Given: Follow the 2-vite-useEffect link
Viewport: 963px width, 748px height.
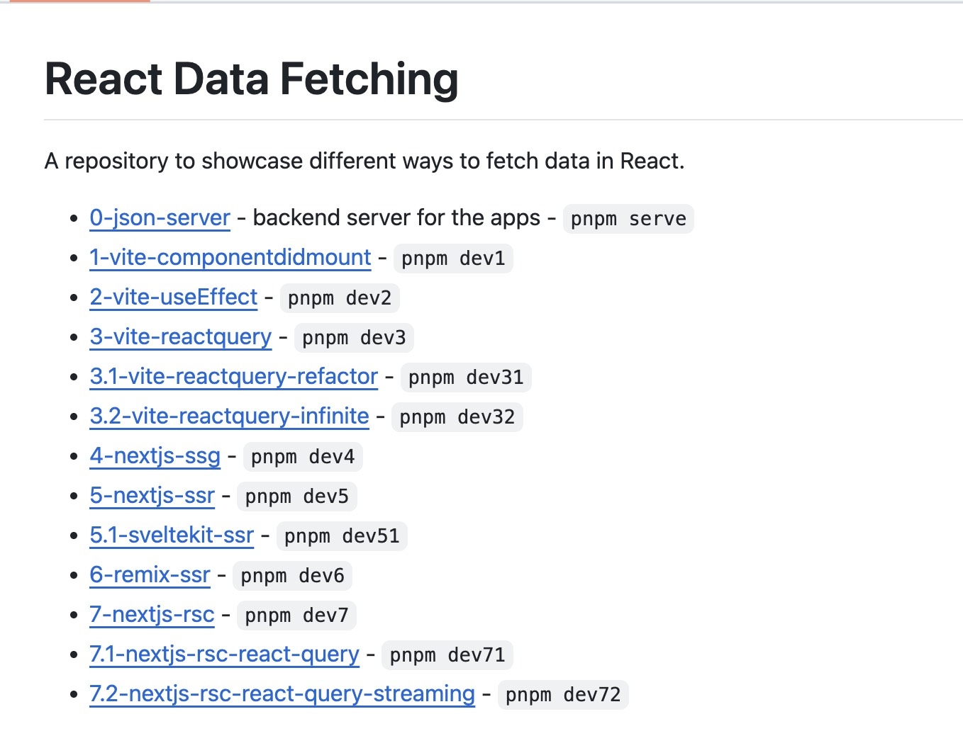Looking at the screenshot, I should (173, 297).
